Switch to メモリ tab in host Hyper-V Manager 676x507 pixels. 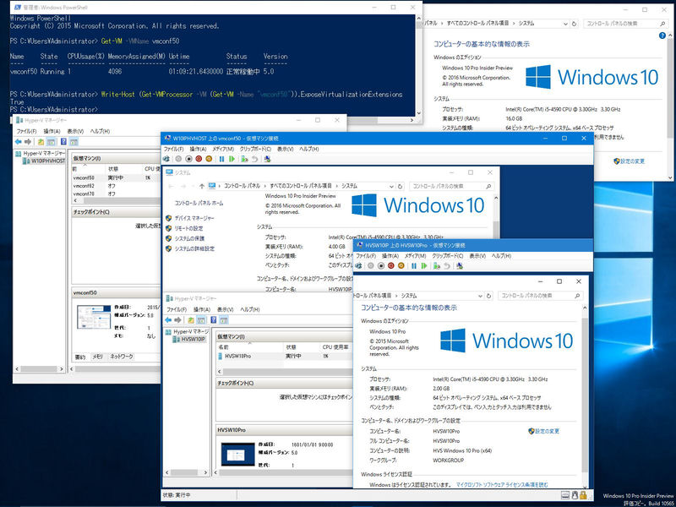click(98, 357)
